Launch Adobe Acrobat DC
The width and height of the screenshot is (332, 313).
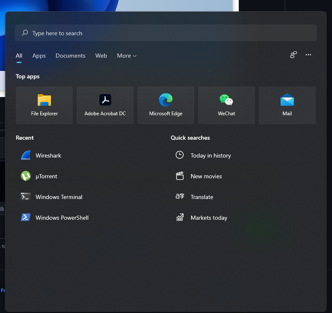coord(105,105)
